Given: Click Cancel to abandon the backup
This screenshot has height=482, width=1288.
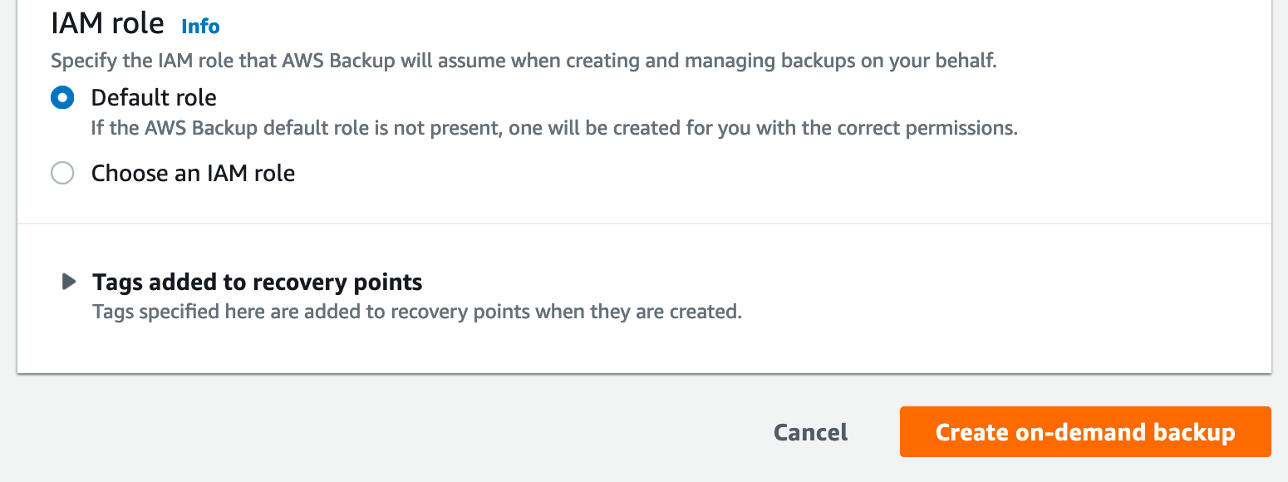Looking at the screenshot, I should pyautogui.click(x=809, y=432).
